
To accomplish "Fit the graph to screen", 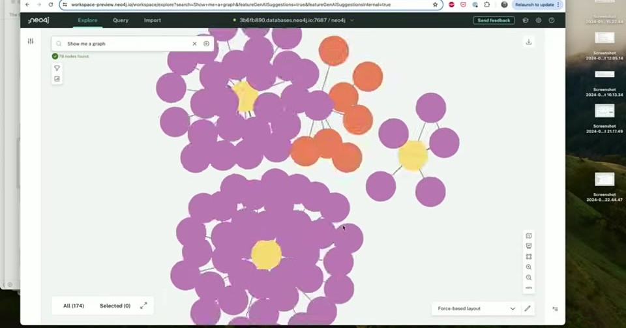I will click(x=529, y=256).
